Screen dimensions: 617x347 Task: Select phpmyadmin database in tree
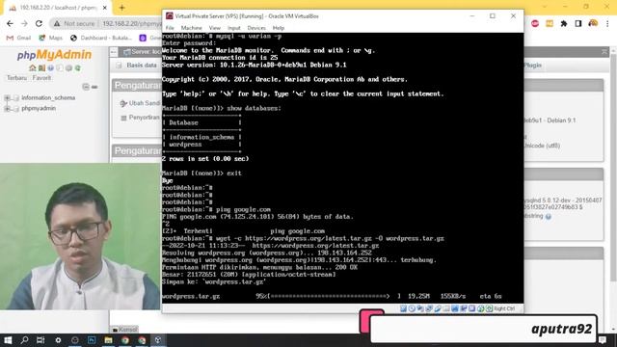(x=39, y=108)
